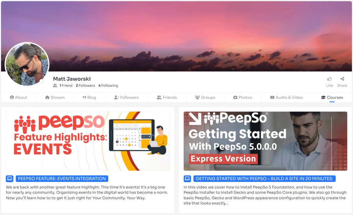353x215 pixels.
Task: Click the laptop icon beside Getting Started title
Action: pos(187,179)
